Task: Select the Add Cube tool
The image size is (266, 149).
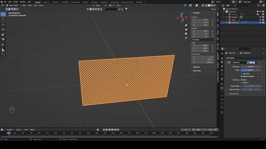Action: click(3, 55)
